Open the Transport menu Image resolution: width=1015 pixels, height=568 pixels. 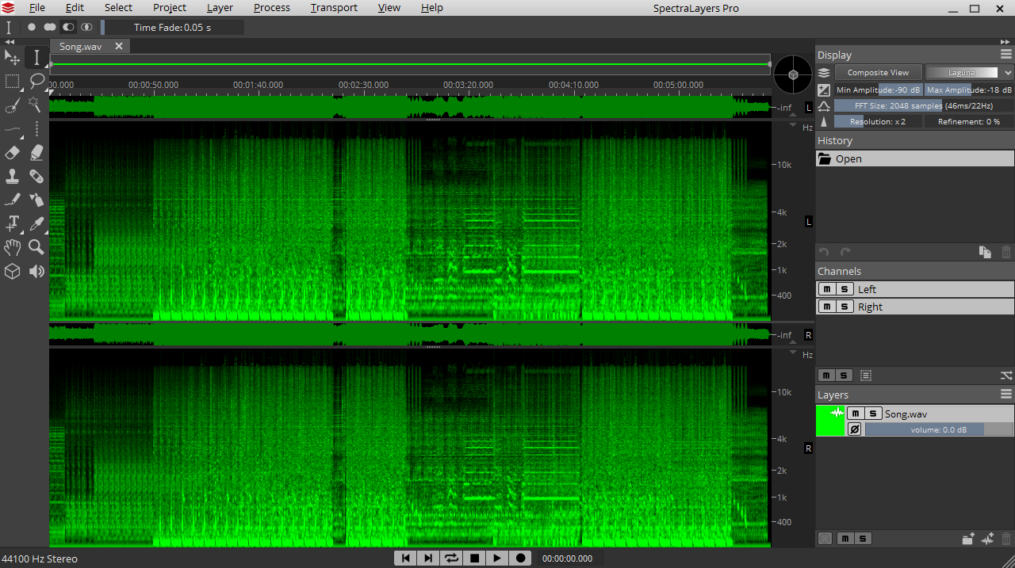(334, 8)
